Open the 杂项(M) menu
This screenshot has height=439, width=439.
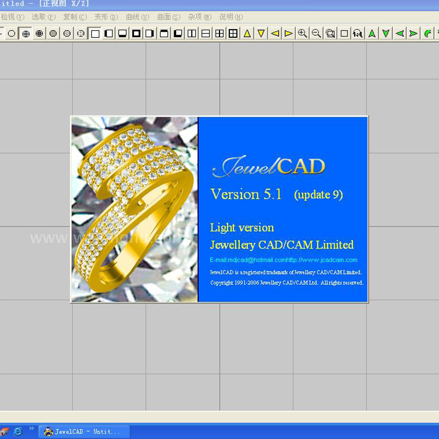coord(200,17)
